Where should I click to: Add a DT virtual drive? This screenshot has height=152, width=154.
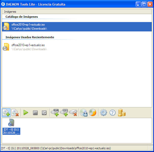coord(55,112)
